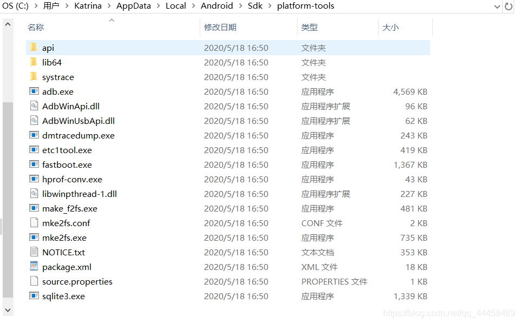Navigate to Android in breadcrumb
Screen dimensions: 520x323
coord(217,6)
